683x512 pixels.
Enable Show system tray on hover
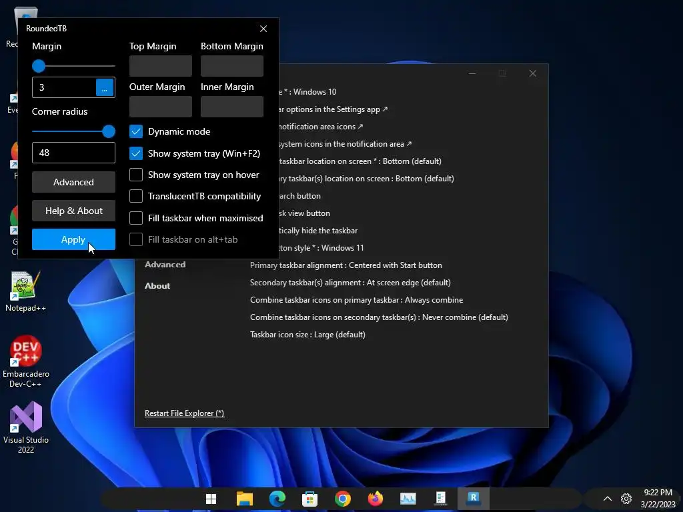(x=136, y=175)
